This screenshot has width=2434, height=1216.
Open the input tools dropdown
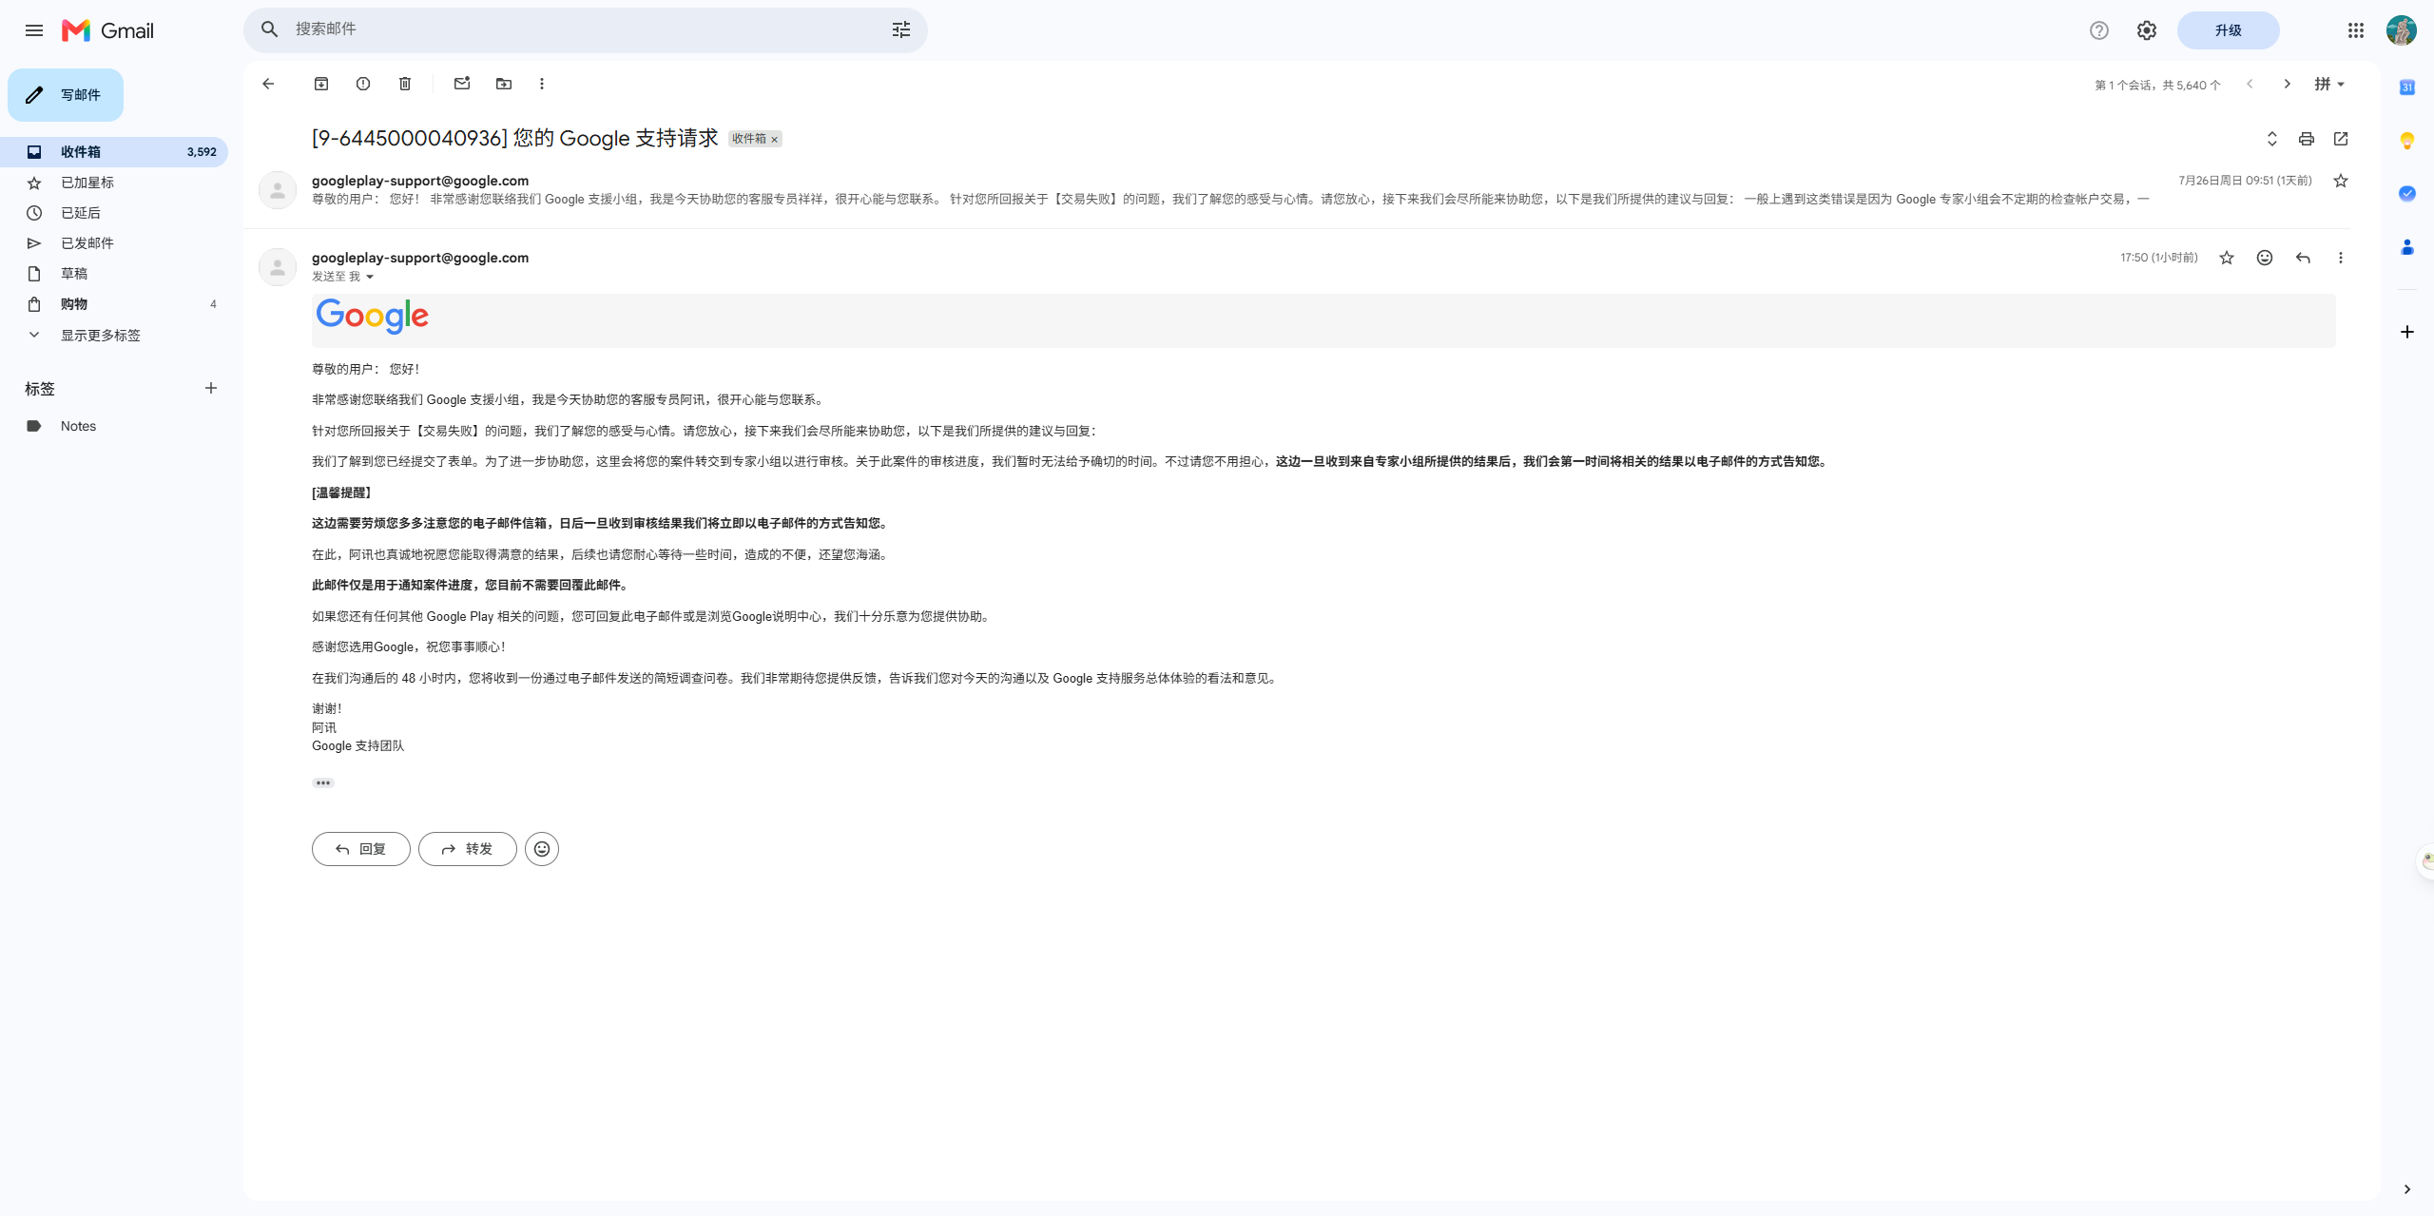coord(2329,84)
